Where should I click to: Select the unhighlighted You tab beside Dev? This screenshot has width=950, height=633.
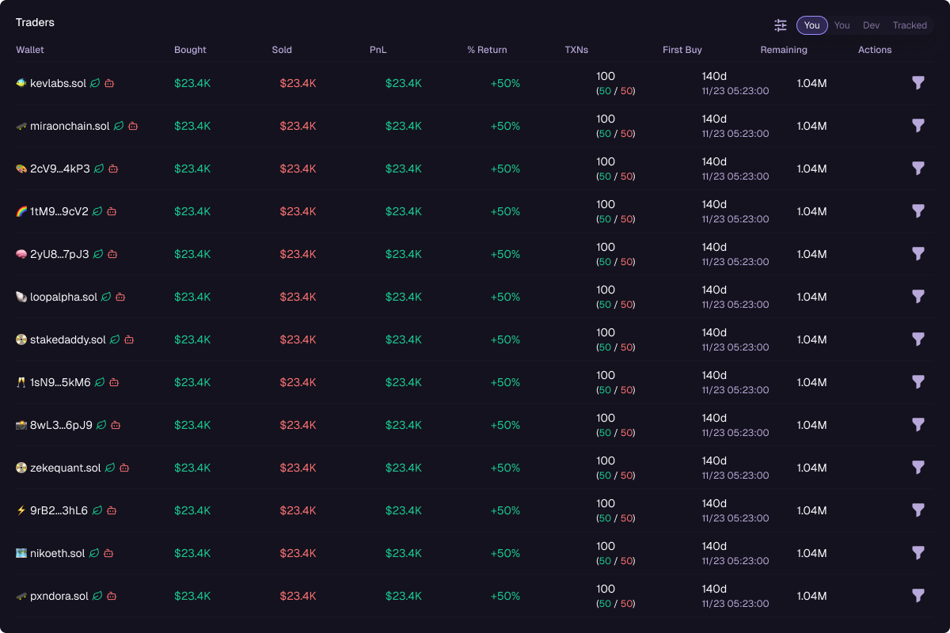(x=842, y=25)
